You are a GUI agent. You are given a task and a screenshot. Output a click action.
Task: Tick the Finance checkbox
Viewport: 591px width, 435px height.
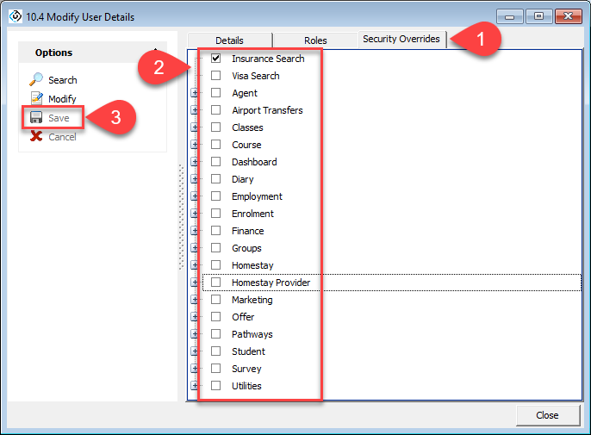tap(216, 231)
